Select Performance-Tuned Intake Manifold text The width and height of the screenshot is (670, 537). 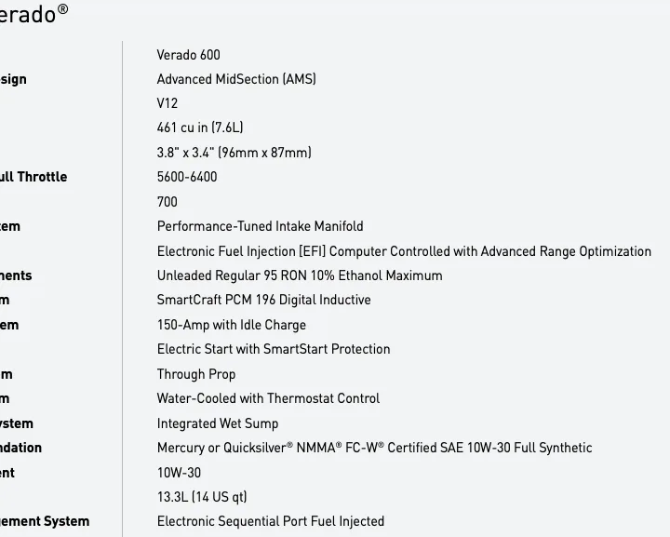[x=261, y=226]
